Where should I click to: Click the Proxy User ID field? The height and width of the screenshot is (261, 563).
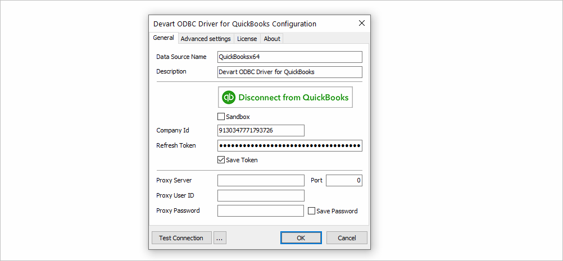click(261, 195)
